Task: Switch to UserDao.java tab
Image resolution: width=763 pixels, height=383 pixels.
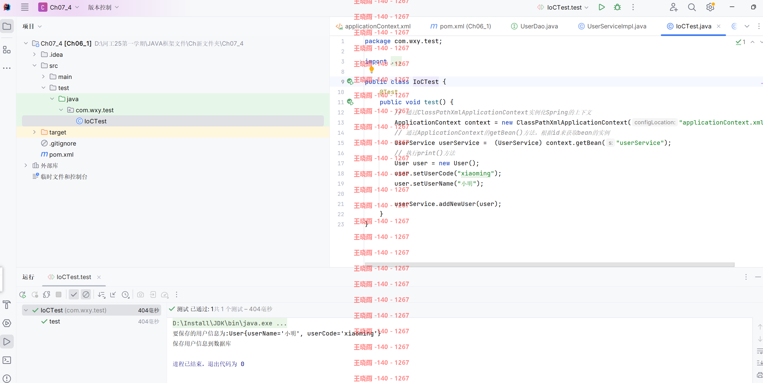Action: pyautogui.click(x=535, y=26)
